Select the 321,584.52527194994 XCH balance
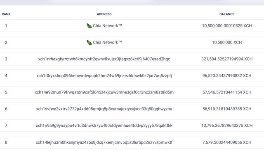 point(227,59)
